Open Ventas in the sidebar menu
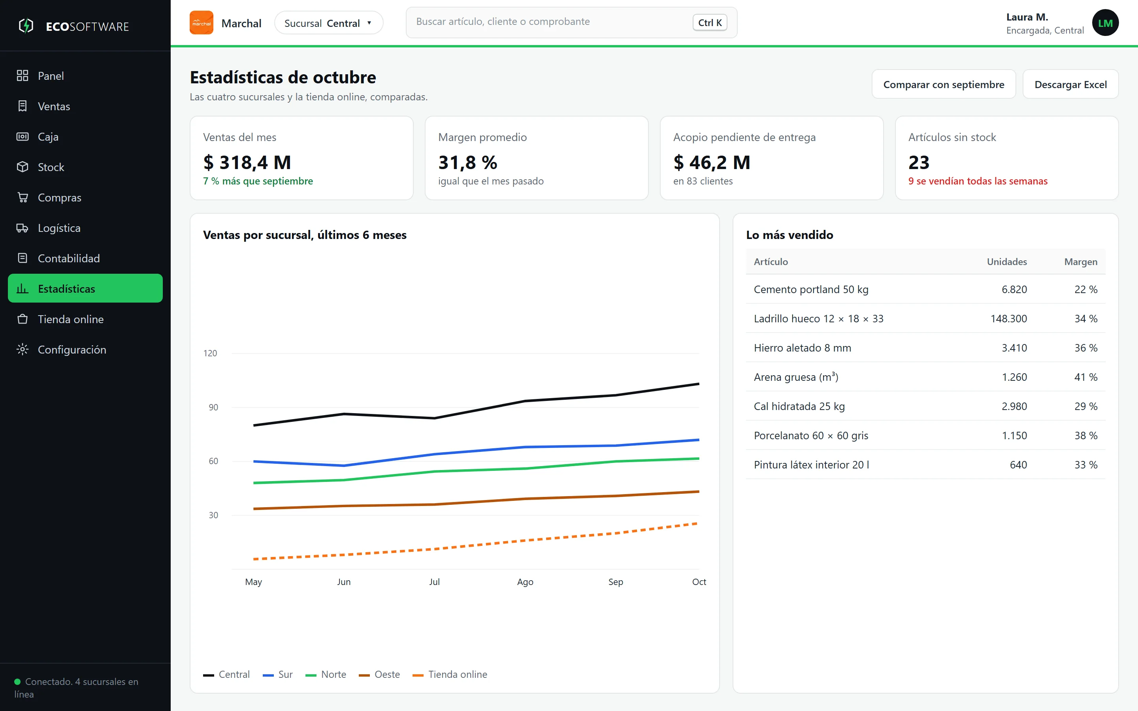The width and height of the screenshot is (1138, 711). tap(85, 106)
